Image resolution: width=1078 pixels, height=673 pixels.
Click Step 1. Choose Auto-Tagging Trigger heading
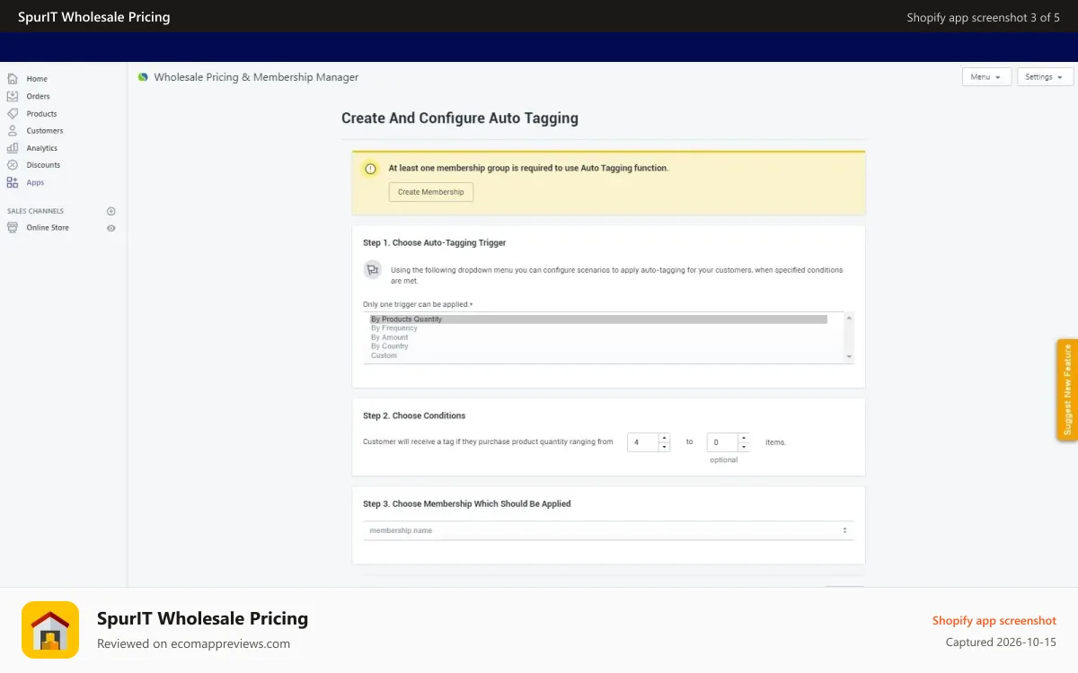coord(435,242)
